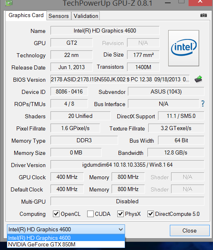This screenshot has width=213, height=250.
Task: Click the Intel vendor logo
Action: pos(184,48)
